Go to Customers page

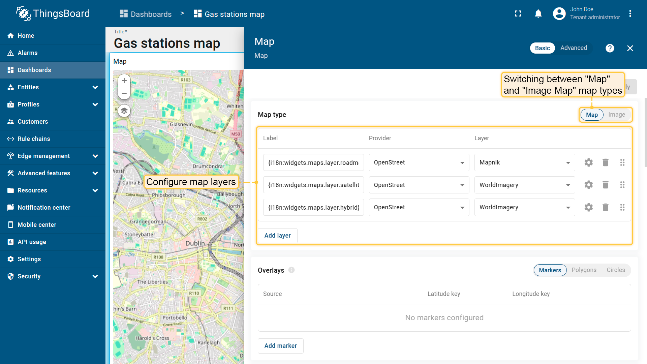tap(33, 122)
